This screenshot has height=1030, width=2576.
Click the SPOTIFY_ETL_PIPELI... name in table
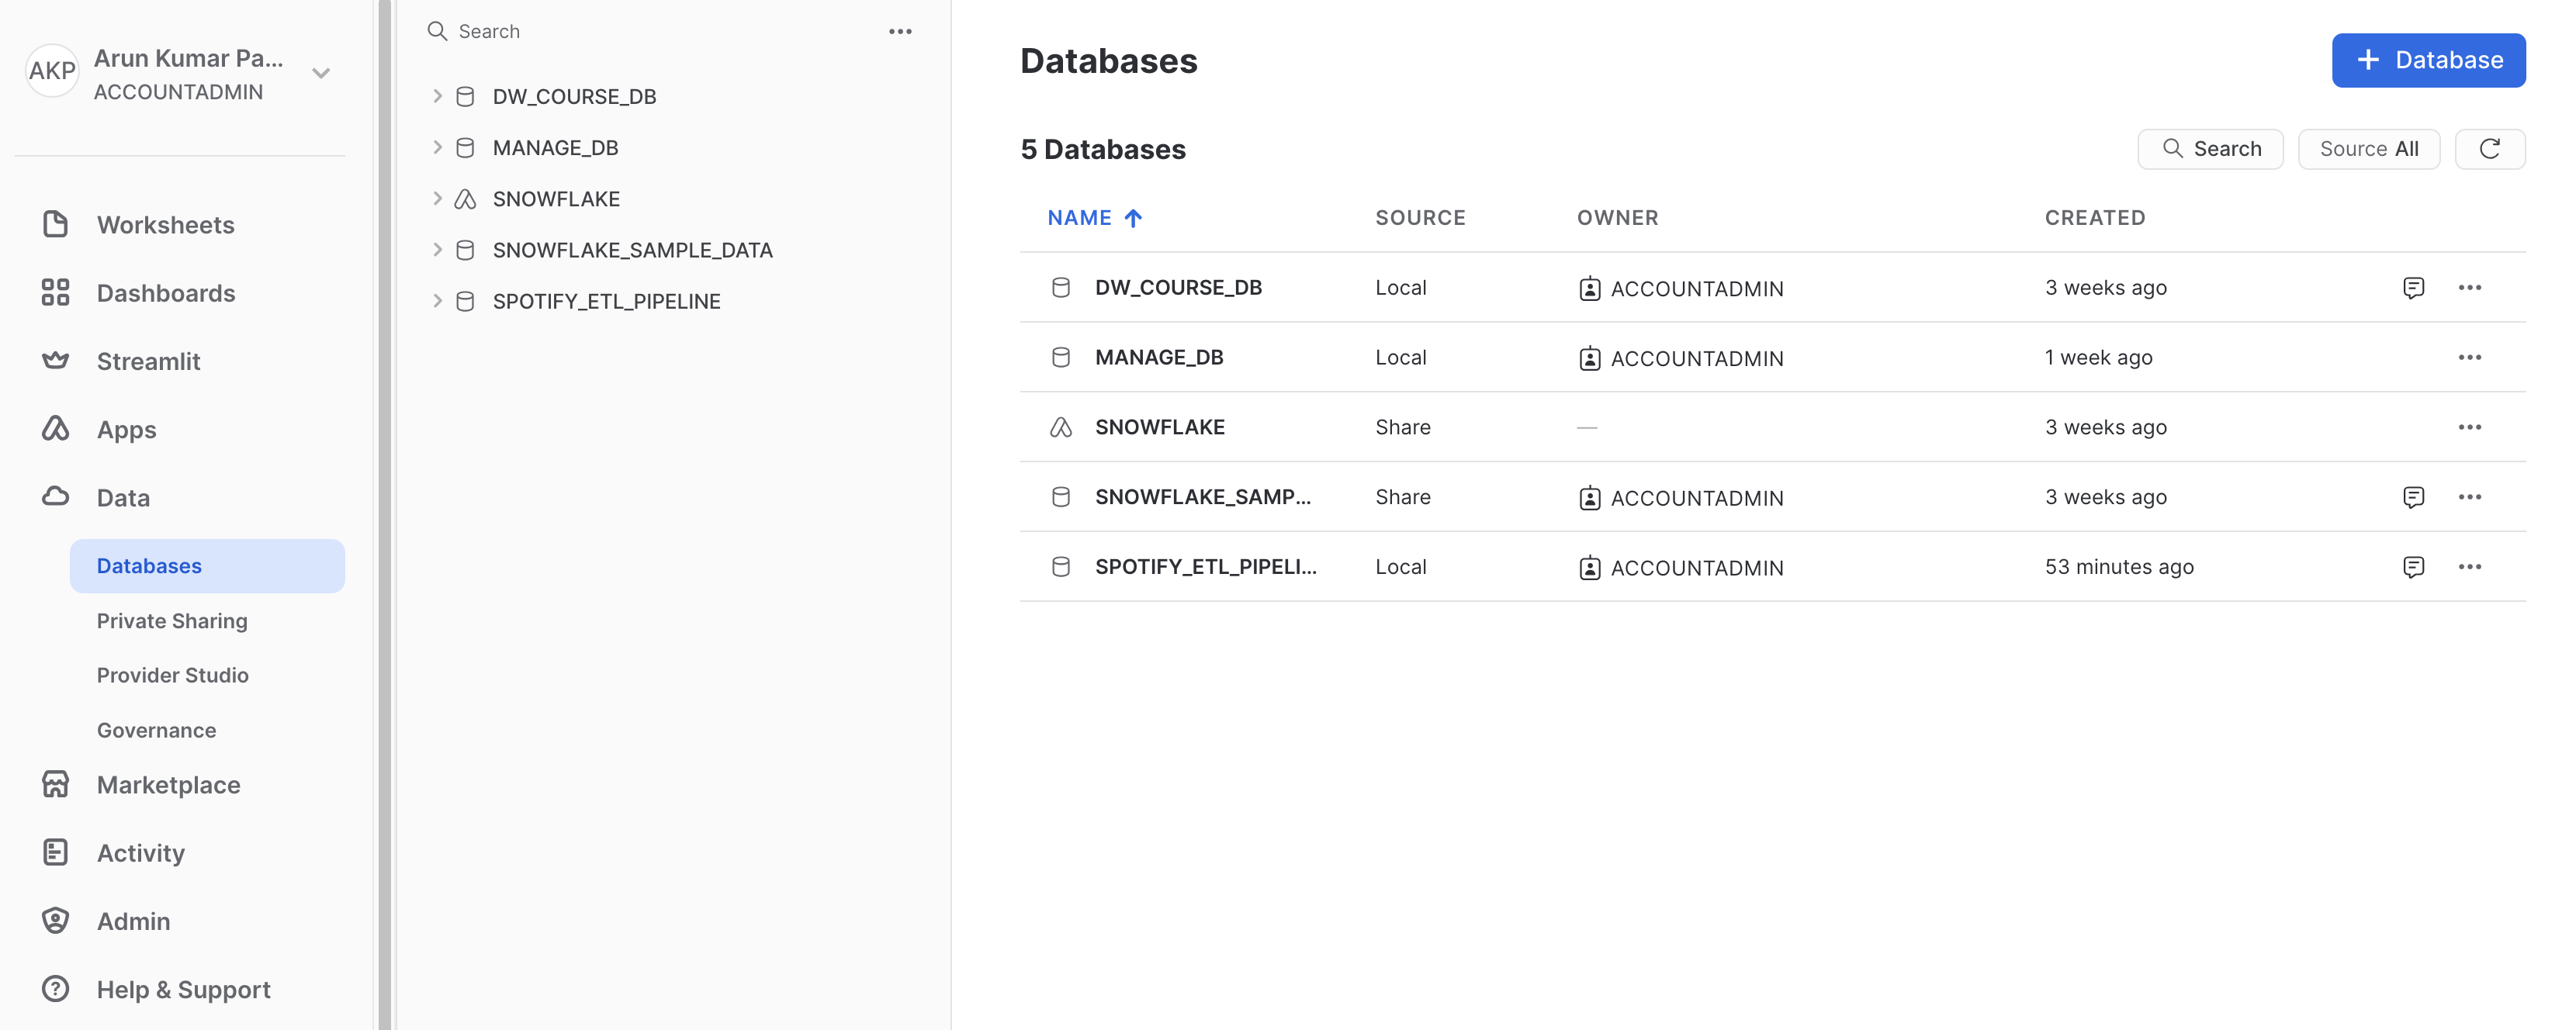[x=1205, y=566]
